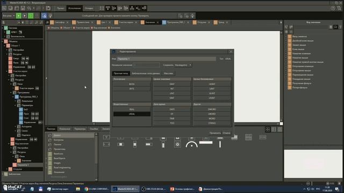The height and width of the screenshot is (193, 344).
Task: Switch to the Проект mode tab
Action: pyautogui.click(x=60, y=9)
